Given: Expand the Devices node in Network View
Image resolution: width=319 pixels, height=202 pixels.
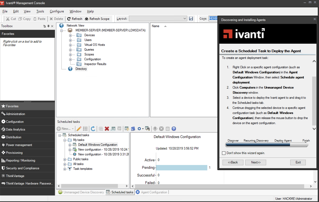Looking at the screenshot, I should click(70, 35).
